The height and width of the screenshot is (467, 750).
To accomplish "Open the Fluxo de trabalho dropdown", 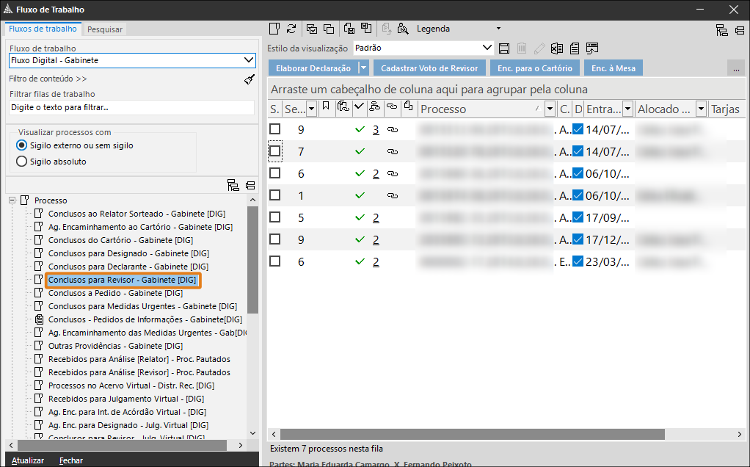I will click(249, 60).
